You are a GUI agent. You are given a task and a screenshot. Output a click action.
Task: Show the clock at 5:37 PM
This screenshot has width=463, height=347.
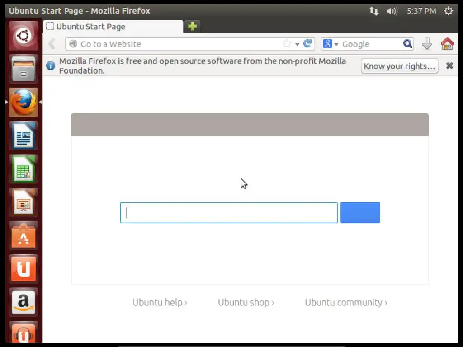[421, 11]
